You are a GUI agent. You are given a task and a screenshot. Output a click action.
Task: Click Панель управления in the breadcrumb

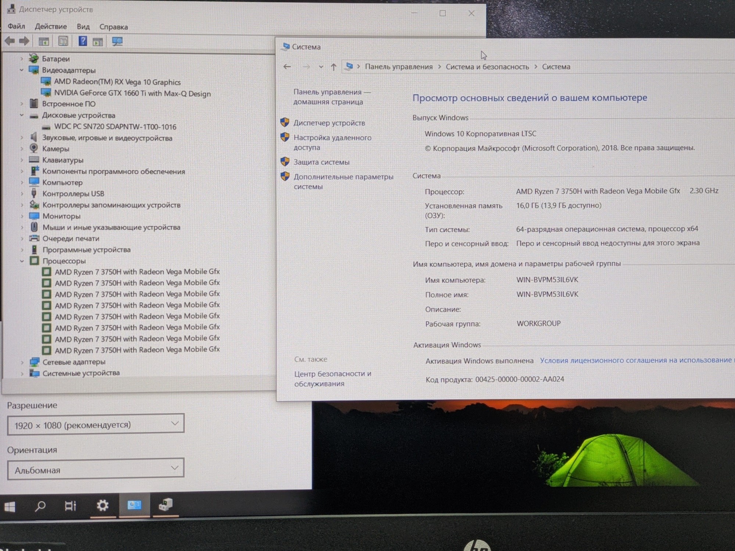click(x=399, y=67)
